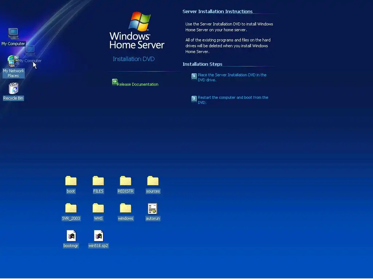Click the 'bootmgr' file name label
This screenshot has width=373, height=279.
click(x=71, y=246)
